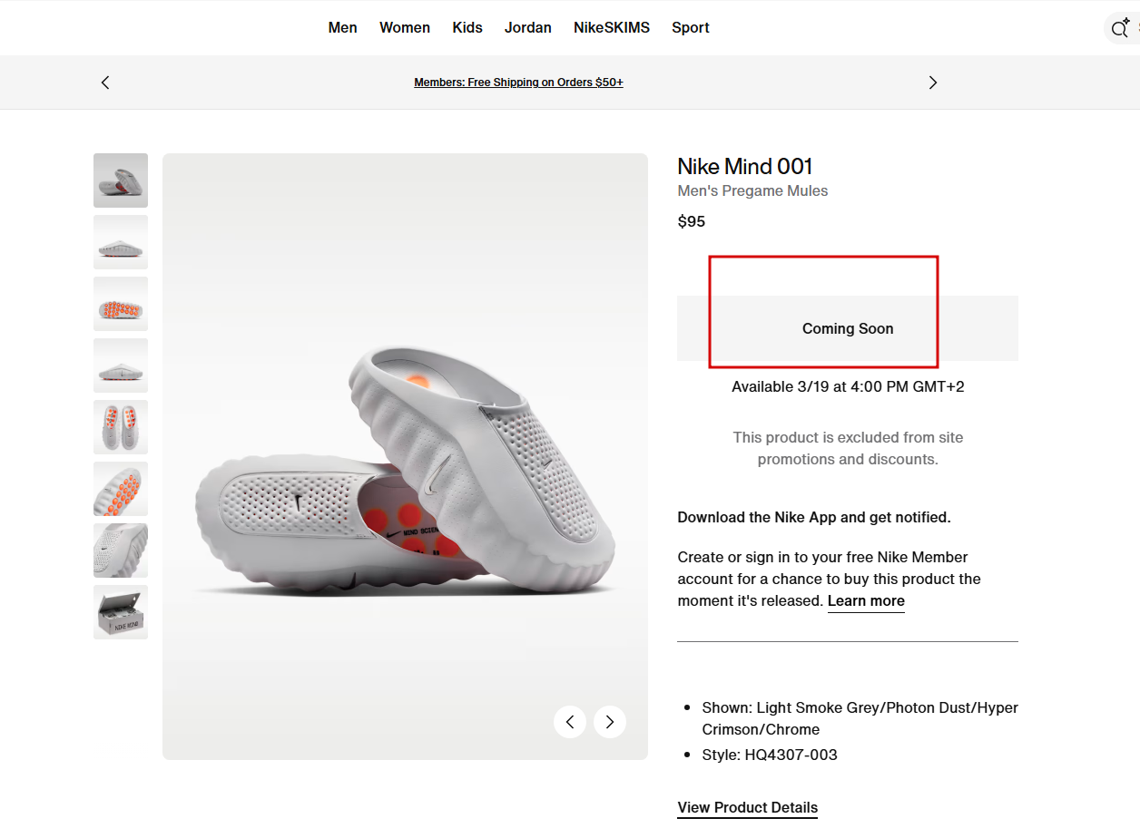Expand View Product Details
Screen dimensions: 1140x838
click(x=747, y=807)
